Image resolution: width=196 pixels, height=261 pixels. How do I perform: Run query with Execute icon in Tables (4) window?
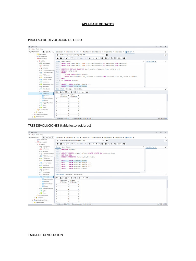click(x=93, y=144)
